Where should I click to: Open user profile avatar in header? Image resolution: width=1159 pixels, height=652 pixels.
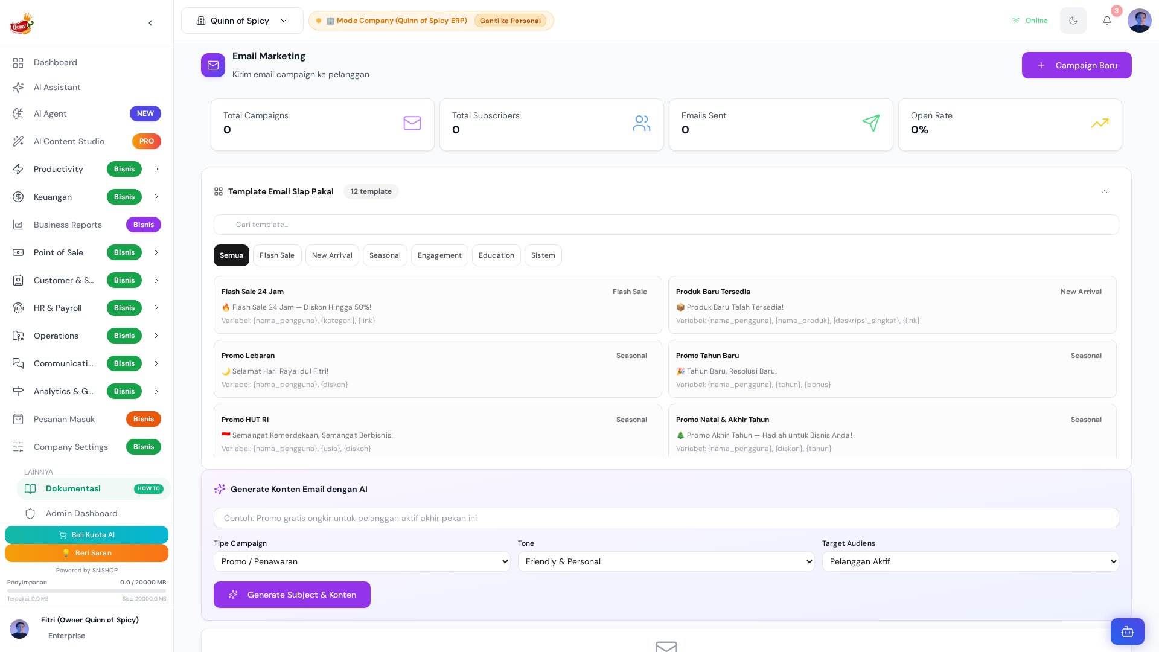pos(1139,21)
